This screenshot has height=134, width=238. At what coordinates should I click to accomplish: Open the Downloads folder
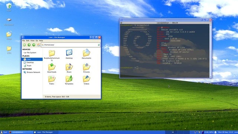pos(52,68)
